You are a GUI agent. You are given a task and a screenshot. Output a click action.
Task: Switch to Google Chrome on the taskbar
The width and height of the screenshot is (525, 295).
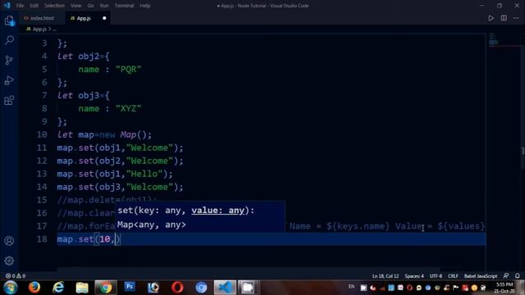pos(106,288)
